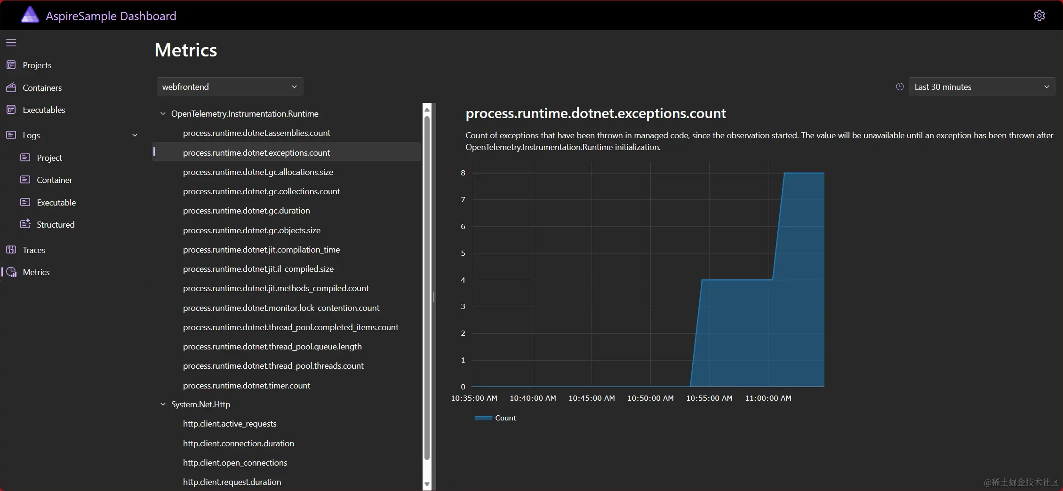Select http.client.connection.duration metric
1063x491 pixels.
tap(239, 443)
